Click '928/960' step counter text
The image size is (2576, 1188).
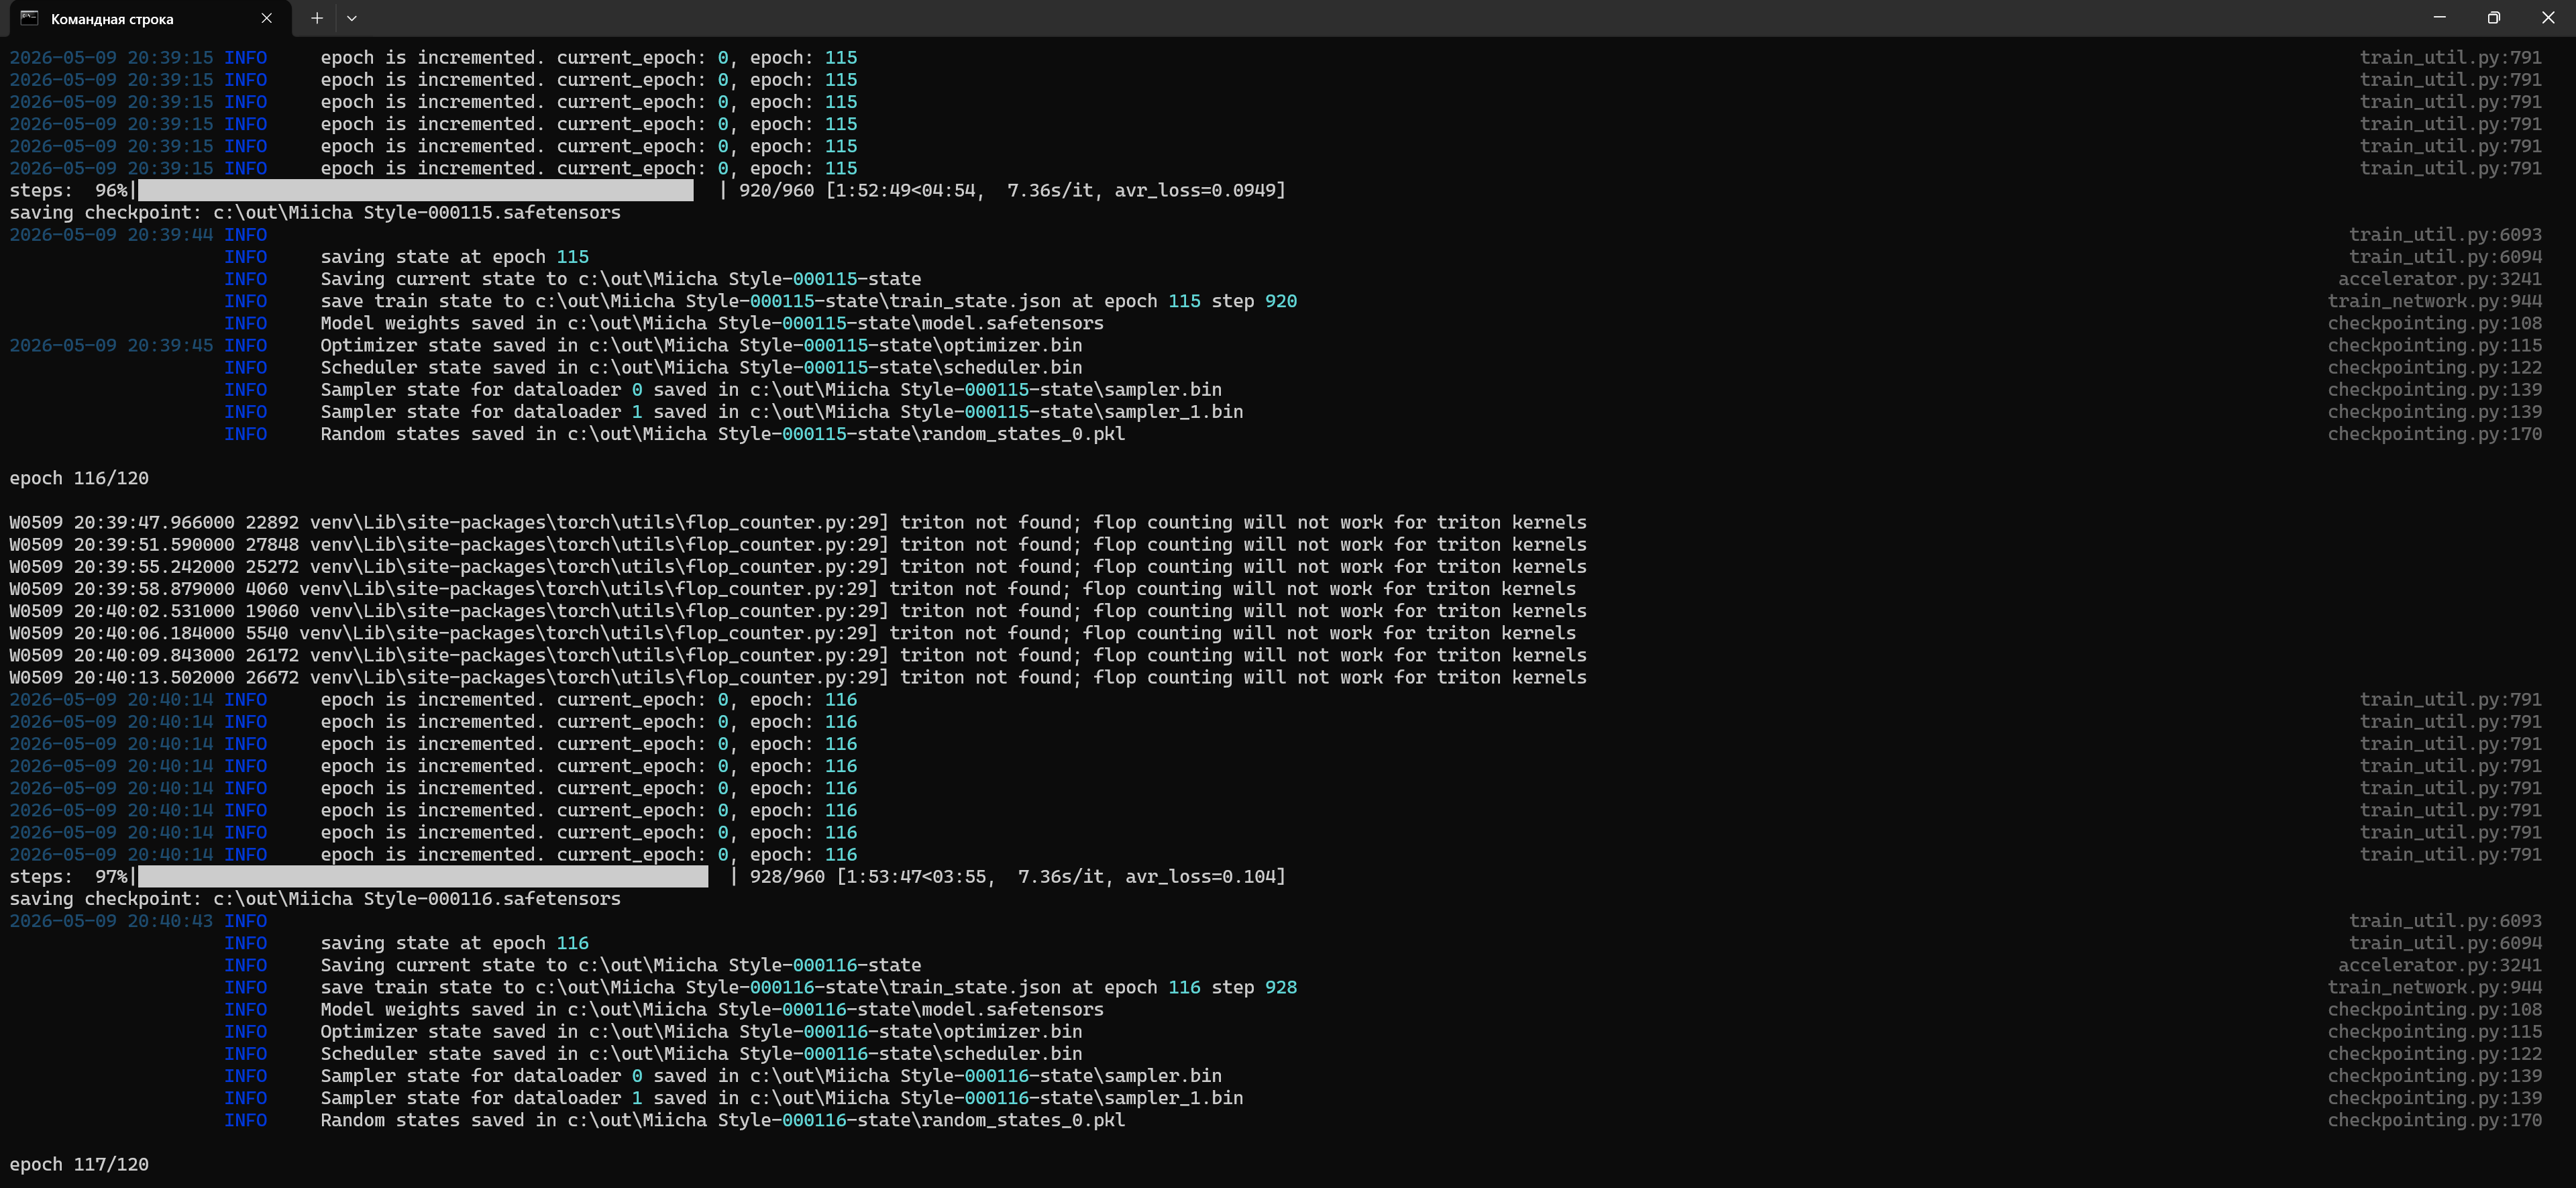tap(787, 877)
